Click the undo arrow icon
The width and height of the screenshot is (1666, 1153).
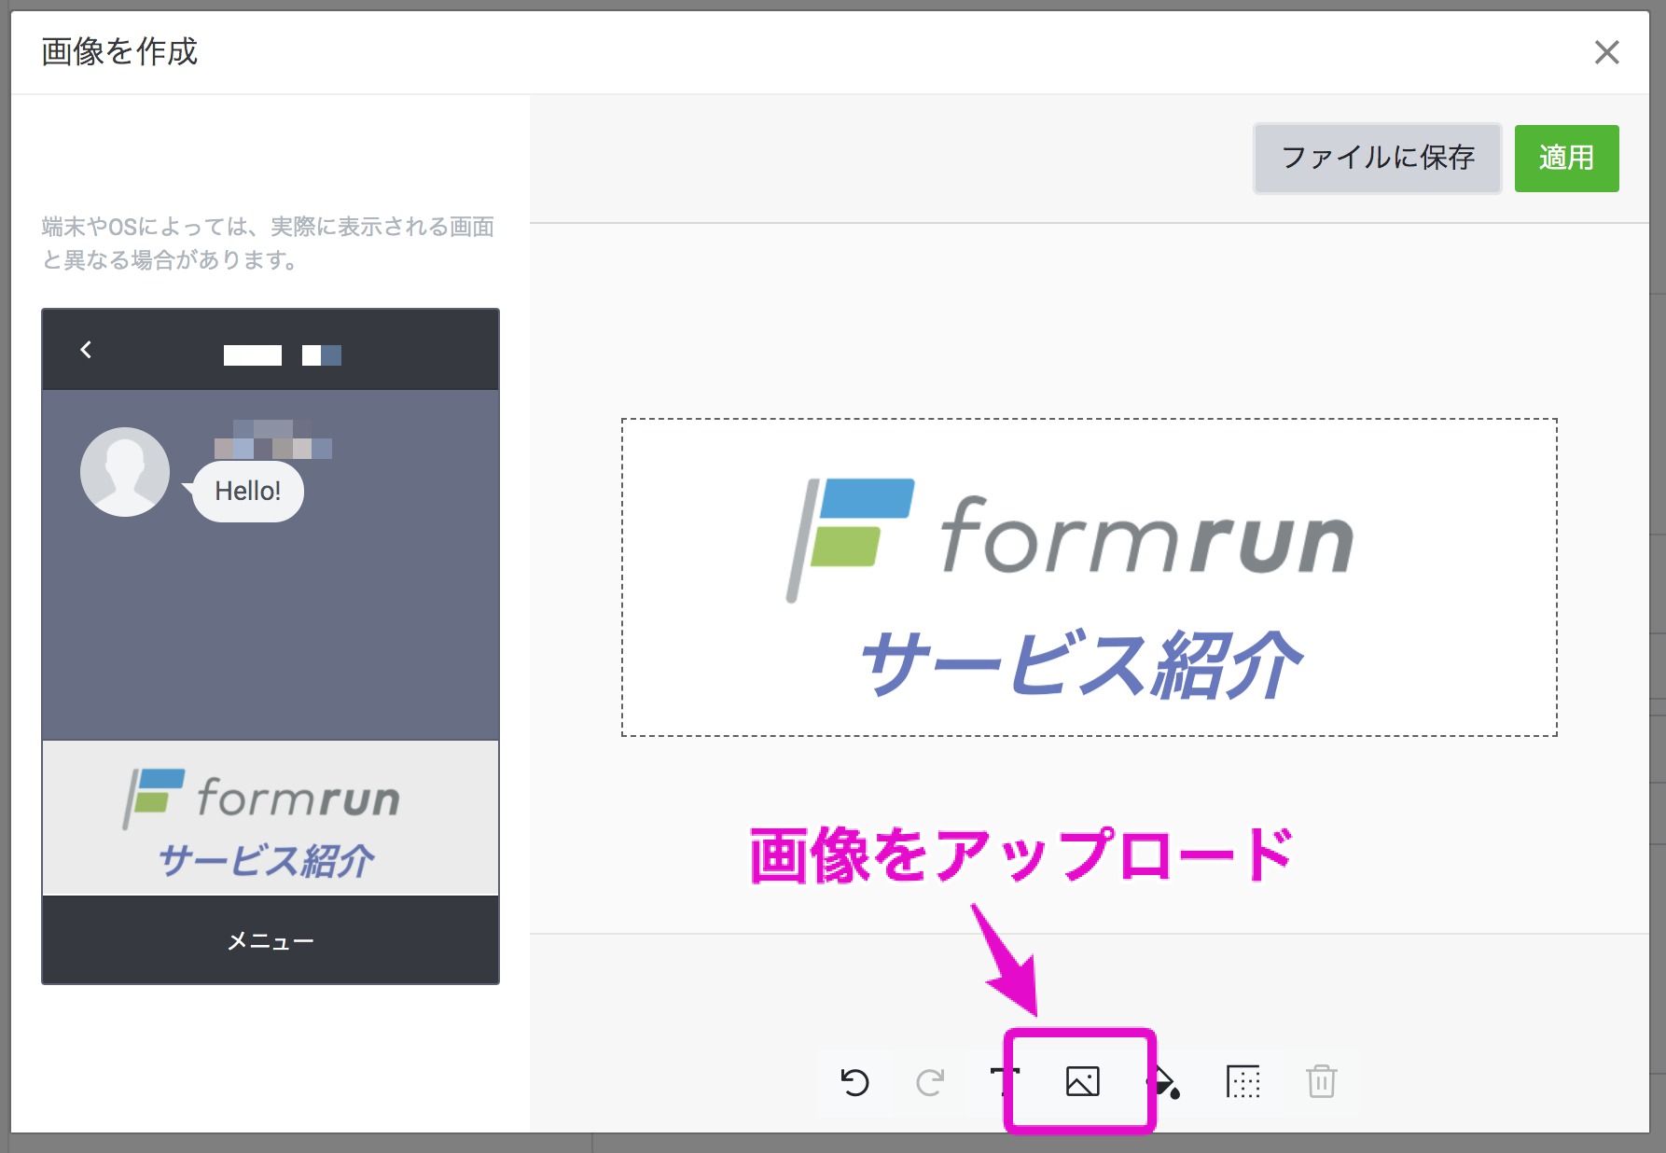pos(854,1082)
